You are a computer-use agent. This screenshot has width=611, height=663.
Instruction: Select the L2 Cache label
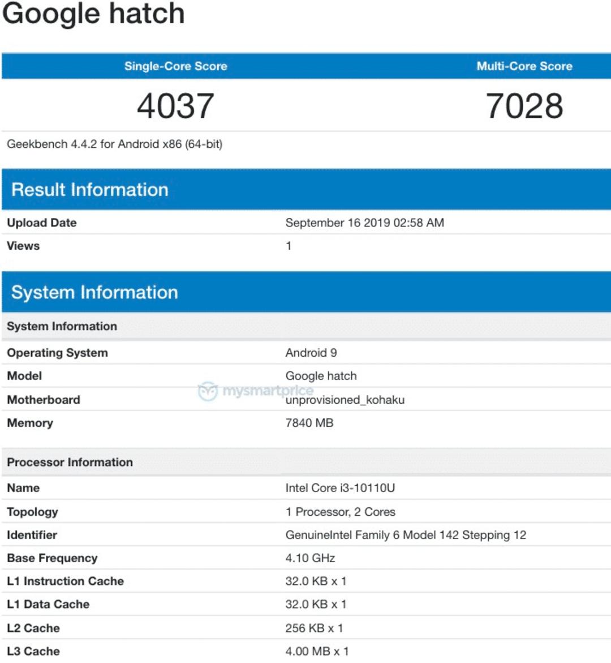(33, 628)
